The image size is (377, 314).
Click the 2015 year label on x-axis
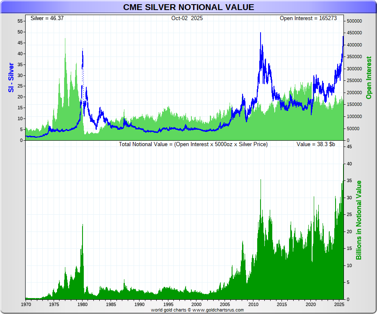pos(281,304)
